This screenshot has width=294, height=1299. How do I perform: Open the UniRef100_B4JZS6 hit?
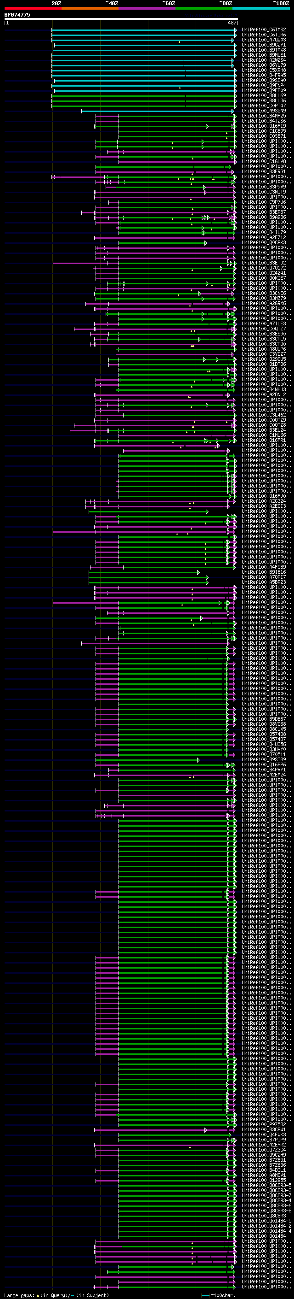point(264,121)
